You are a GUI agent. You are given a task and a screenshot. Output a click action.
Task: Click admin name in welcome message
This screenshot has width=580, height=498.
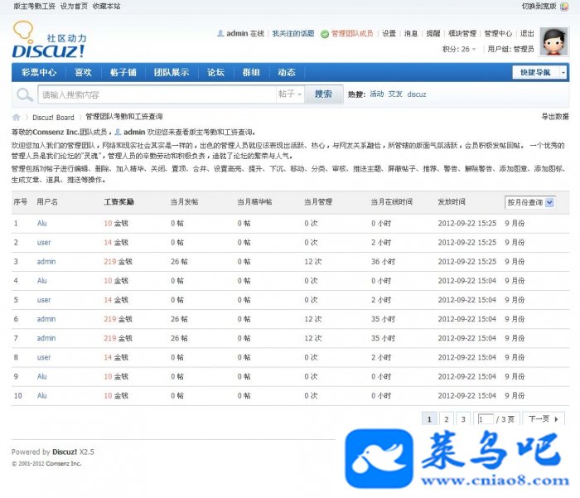click(x=134, y=132)
